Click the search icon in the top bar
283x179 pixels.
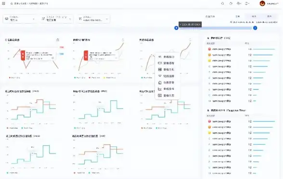point(222,3)
